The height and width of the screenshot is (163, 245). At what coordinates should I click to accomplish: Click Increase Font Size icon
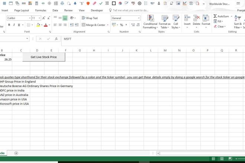44,18
